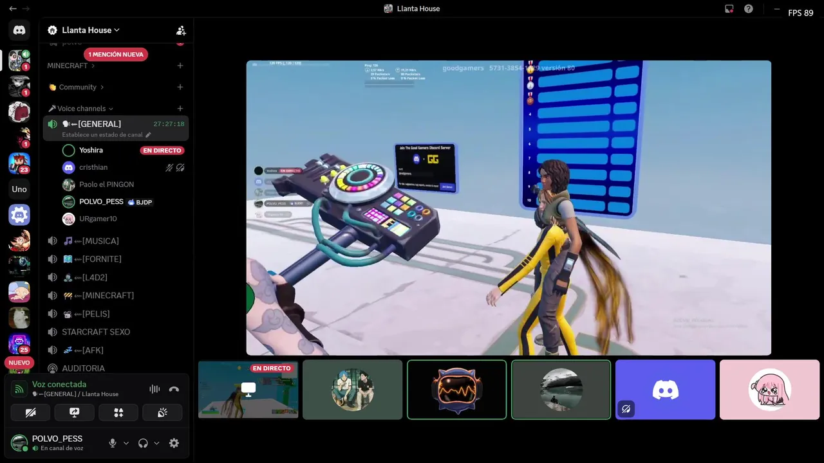Image resolution: width=824 pixels, height=463 pixels.
Task: Select user cristhian in voice list
Action: click(x=93, y=167)
